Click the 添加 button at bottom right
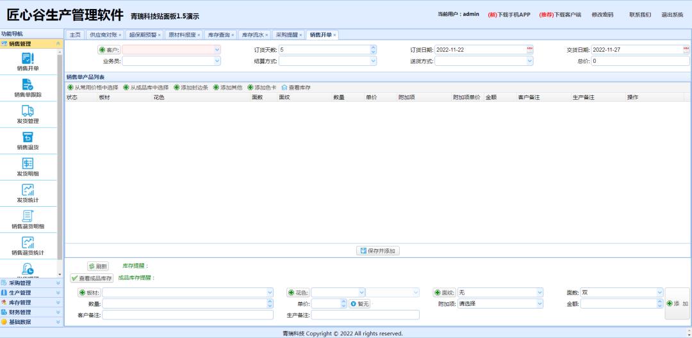Screen dimensions: 692x338 coord(677,303)
